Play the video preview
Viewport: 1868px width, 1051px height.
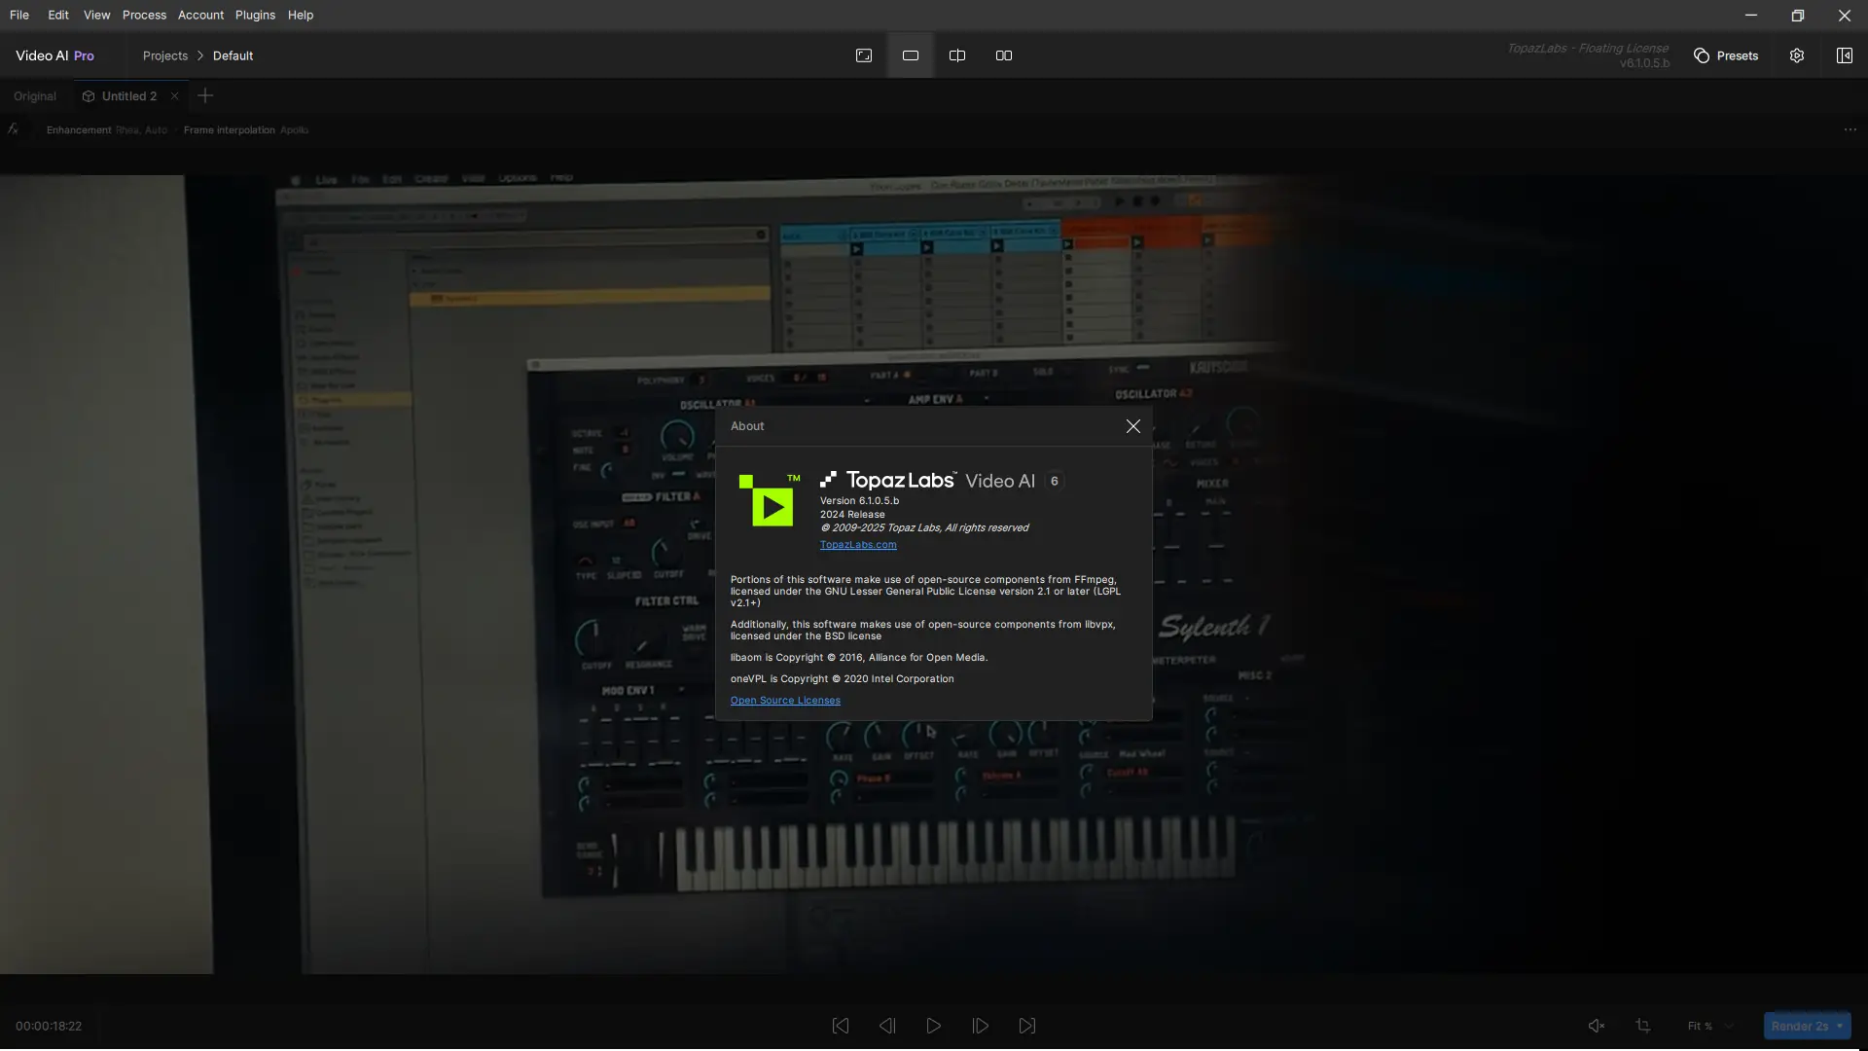click(934, 1026)
